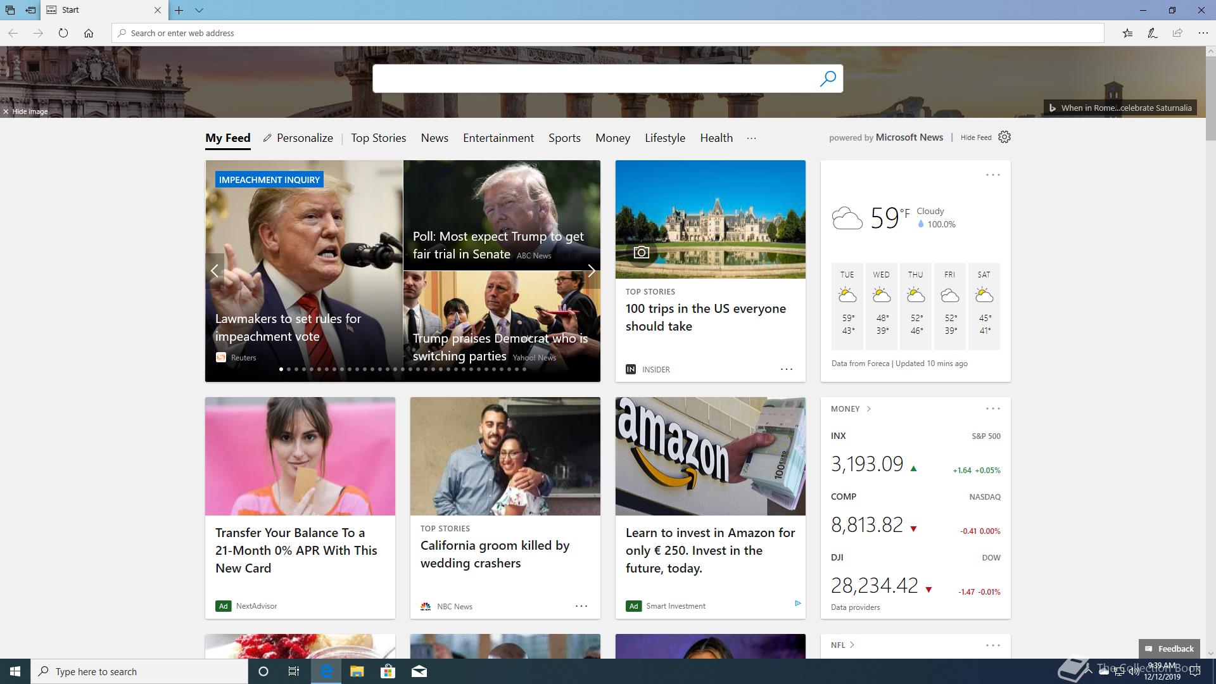
Task: Select FRI weather forecast
Action: [950, 307]
